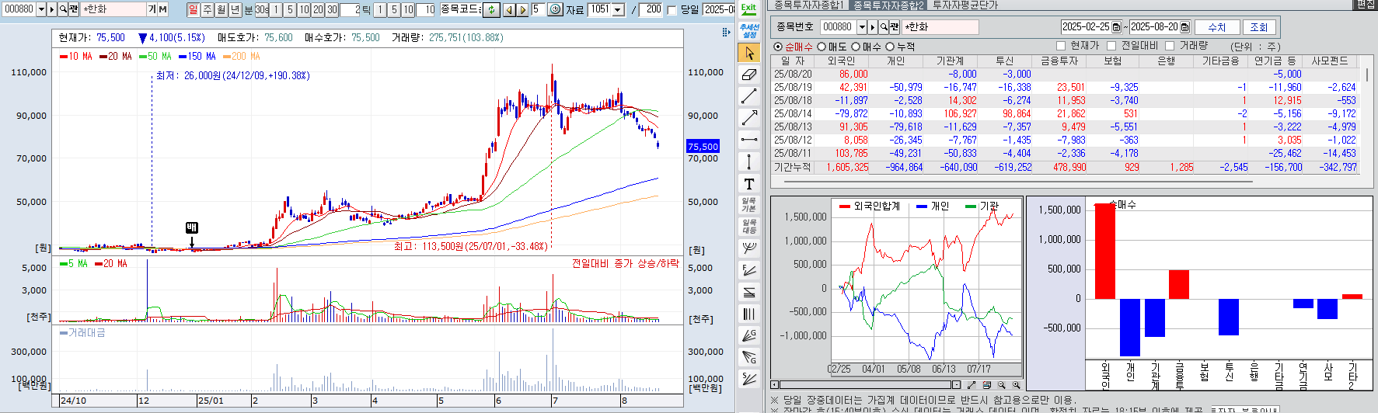The width and height of the screenshot is (1378, 413).
Task: Select the vertical line tool
Action: pos(748,161)
